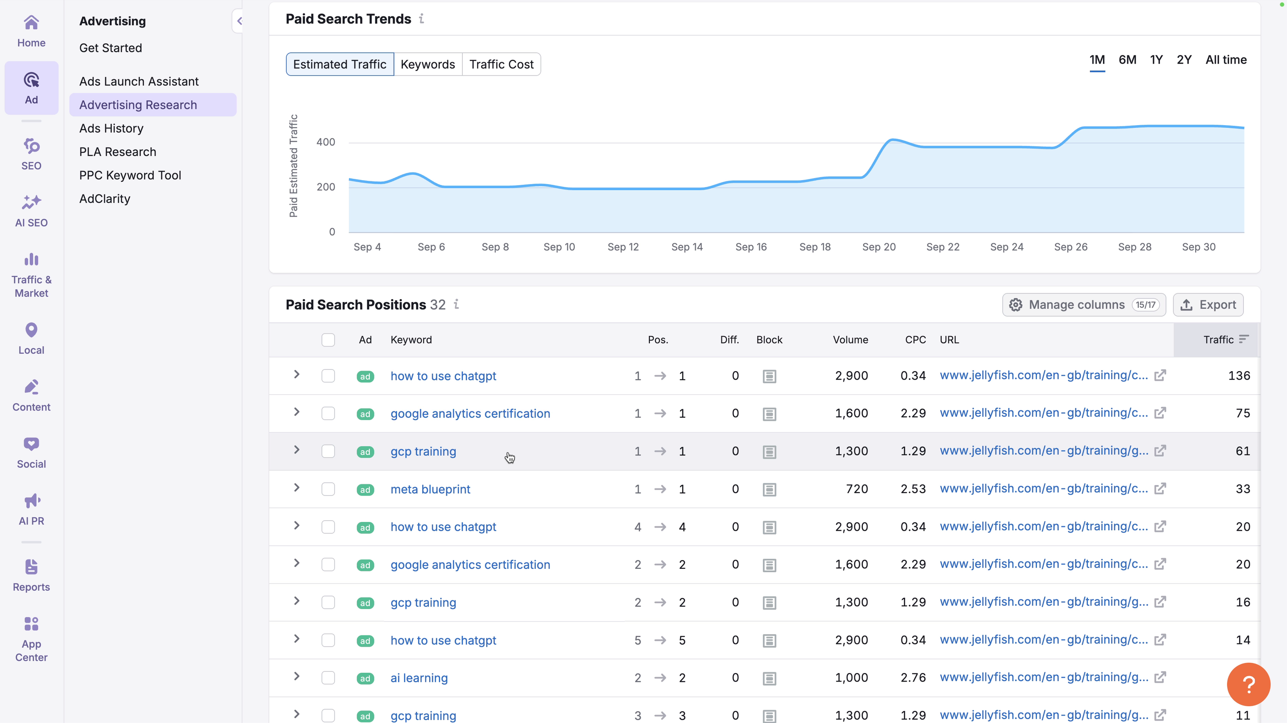Open the help button in the bottom corner

1248,684
